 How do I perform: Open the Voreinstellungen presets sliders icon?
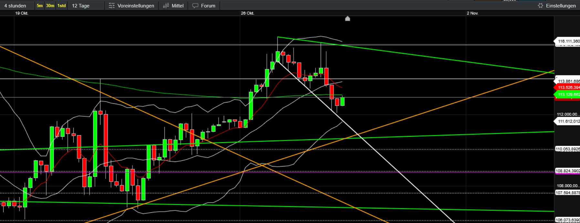coord(112,6)
